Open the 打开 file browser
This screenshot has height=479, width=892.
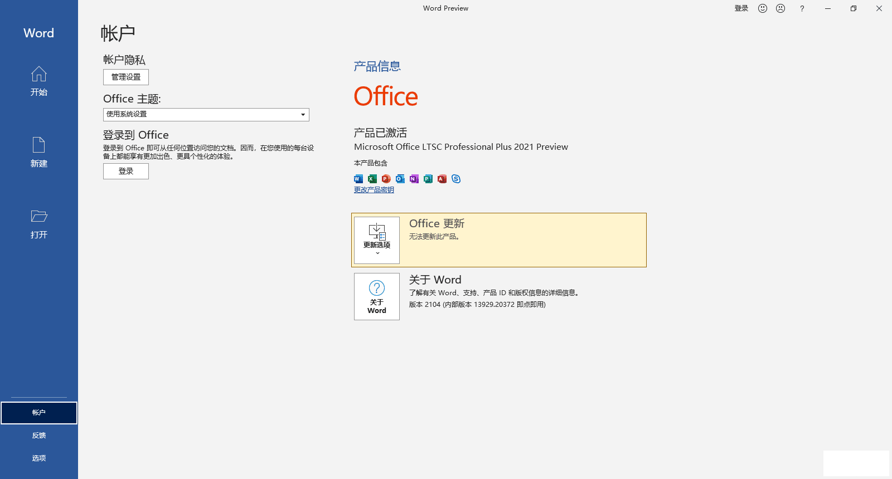click(x=39, y=224)
